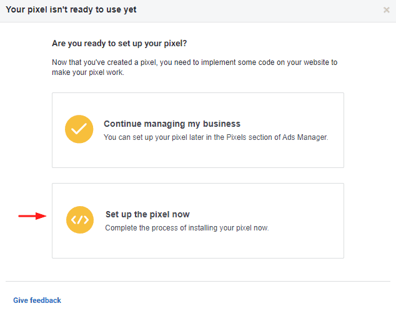Click the 'Now that you've created a pixel' paragraph
The height and width of the screenshot is (316, 396).
coord(194,67)
